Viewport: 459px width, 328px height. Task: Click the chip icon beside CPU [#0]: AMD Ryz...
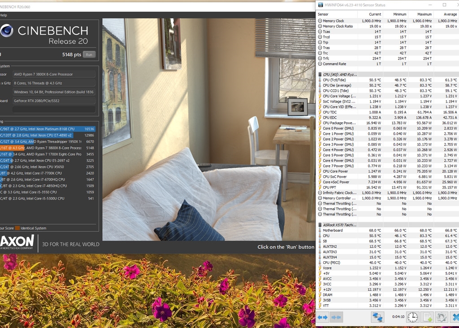320,75
